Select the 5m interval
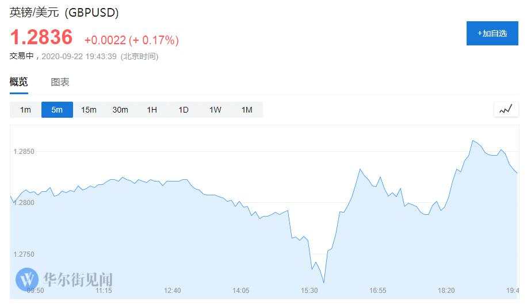Viewport: 527px width, 305px height. [x=57, y=110]
